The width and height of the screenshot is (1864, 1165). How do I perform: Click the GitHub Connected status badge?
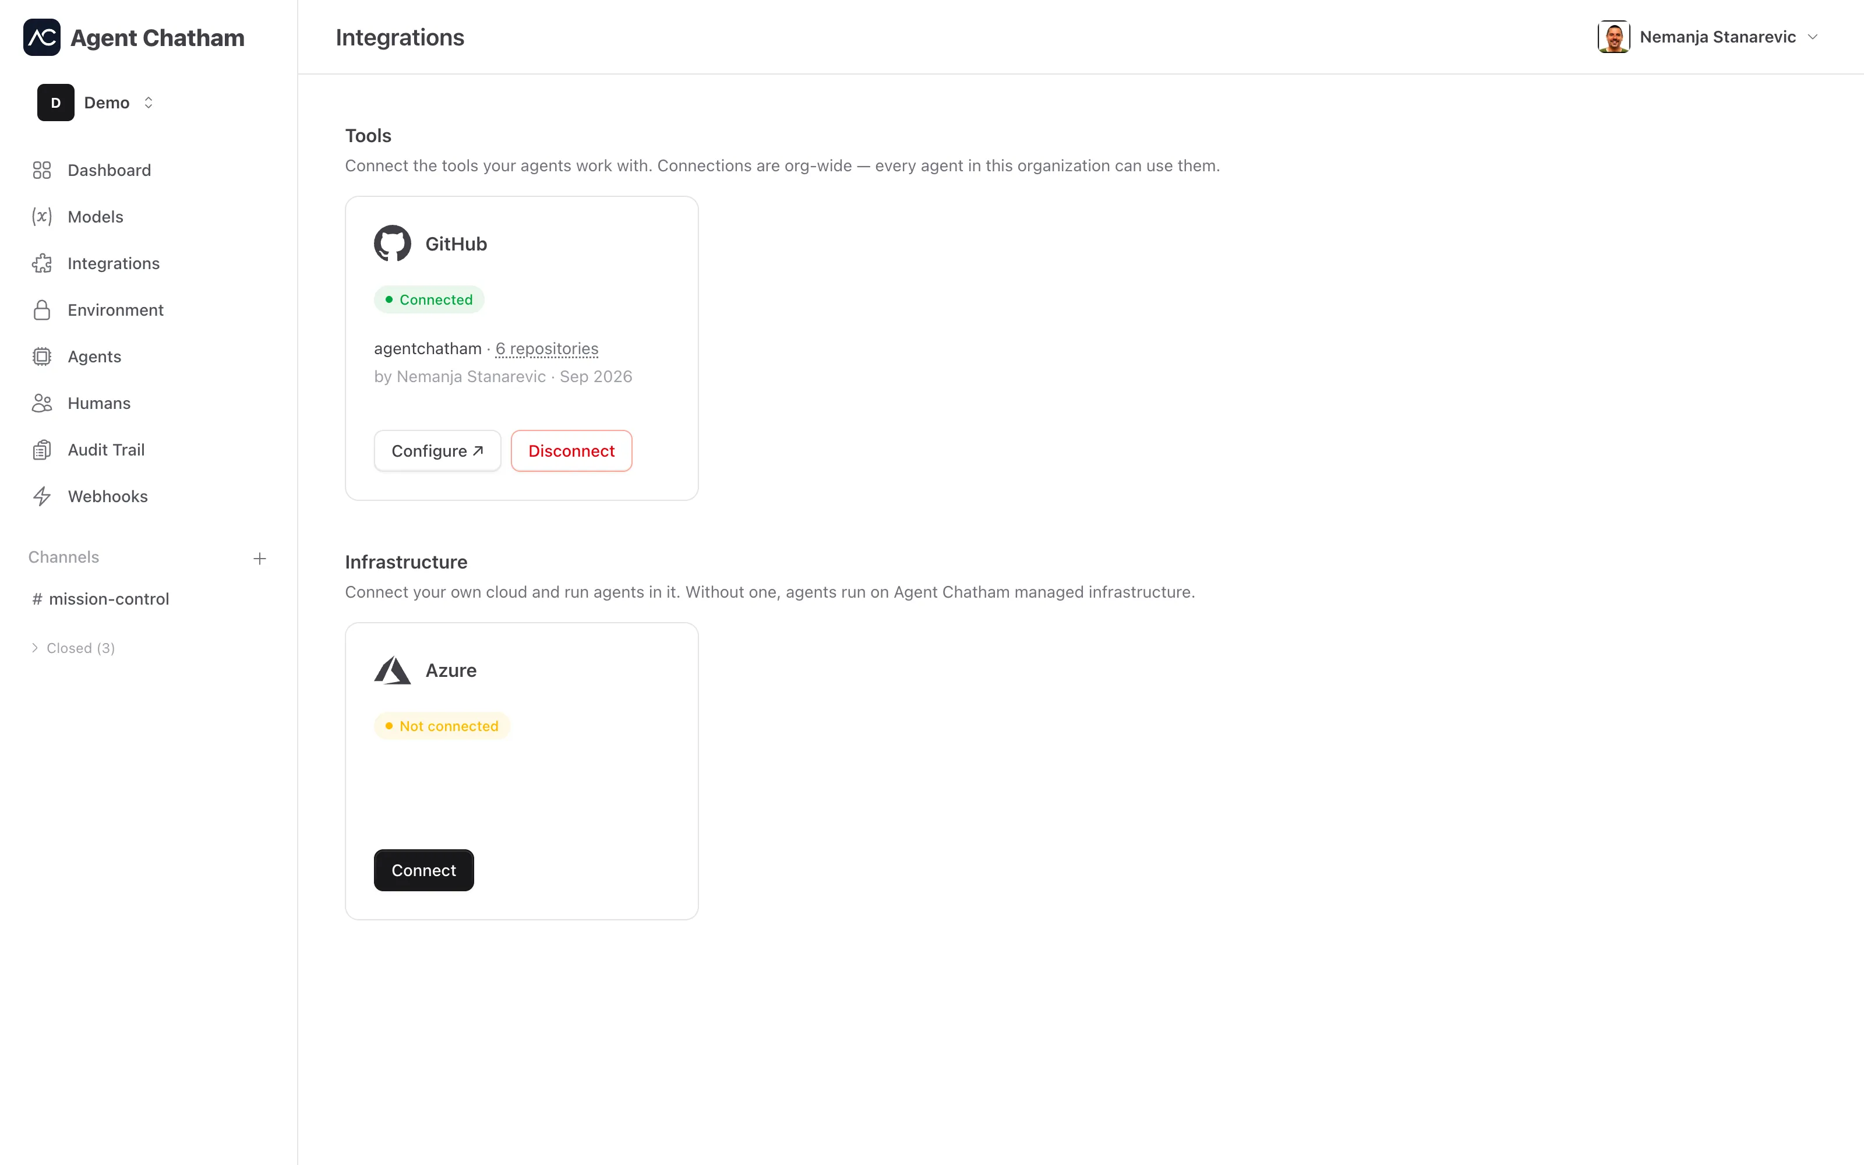click(x=429, y=300)
